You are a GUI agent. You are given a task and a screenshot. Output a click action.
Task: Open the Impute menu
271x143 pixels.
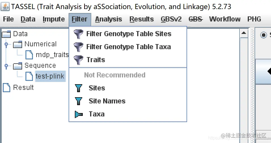pyautogui.click(x=54, y=19)
